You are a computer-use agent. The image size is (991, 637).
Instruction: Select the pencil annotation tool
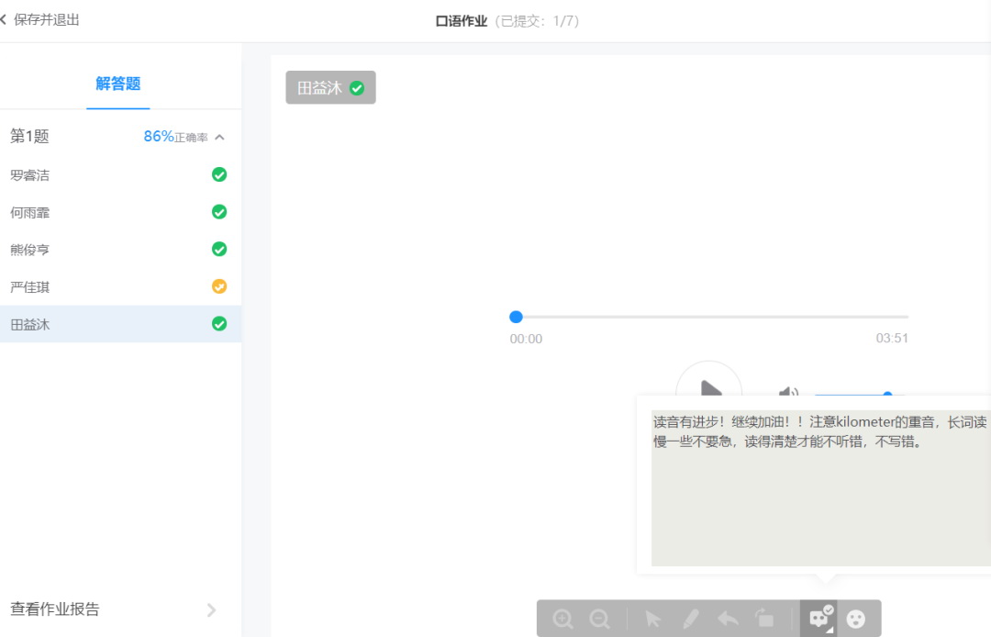[x=691, y=619]
